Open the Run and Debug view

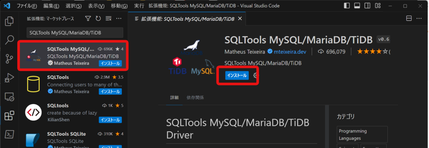9,78
